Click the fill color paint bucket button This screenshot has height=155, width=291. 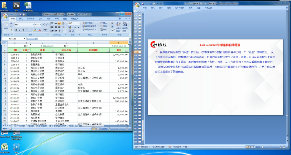coord(35,30)
